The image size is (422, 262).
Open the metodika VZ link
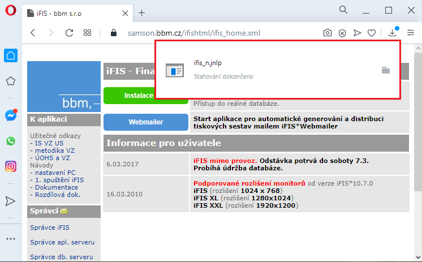[x=55, y=151]
